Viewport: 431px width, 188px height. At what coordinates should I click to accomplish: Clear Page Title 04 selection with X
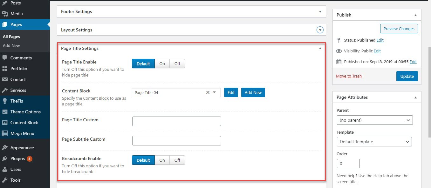tap(208, 92)
